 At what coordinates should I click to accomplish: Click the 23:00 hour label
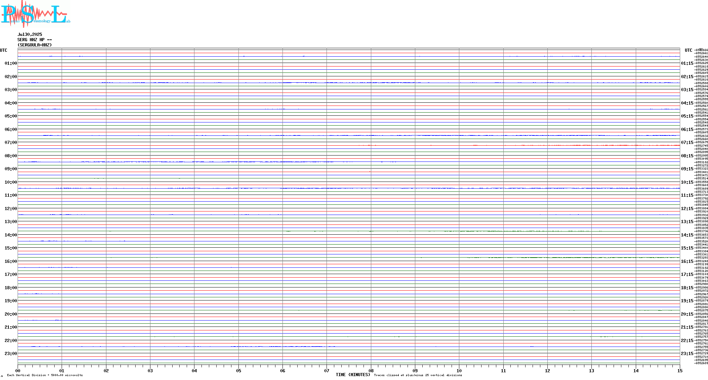[11, 354]
